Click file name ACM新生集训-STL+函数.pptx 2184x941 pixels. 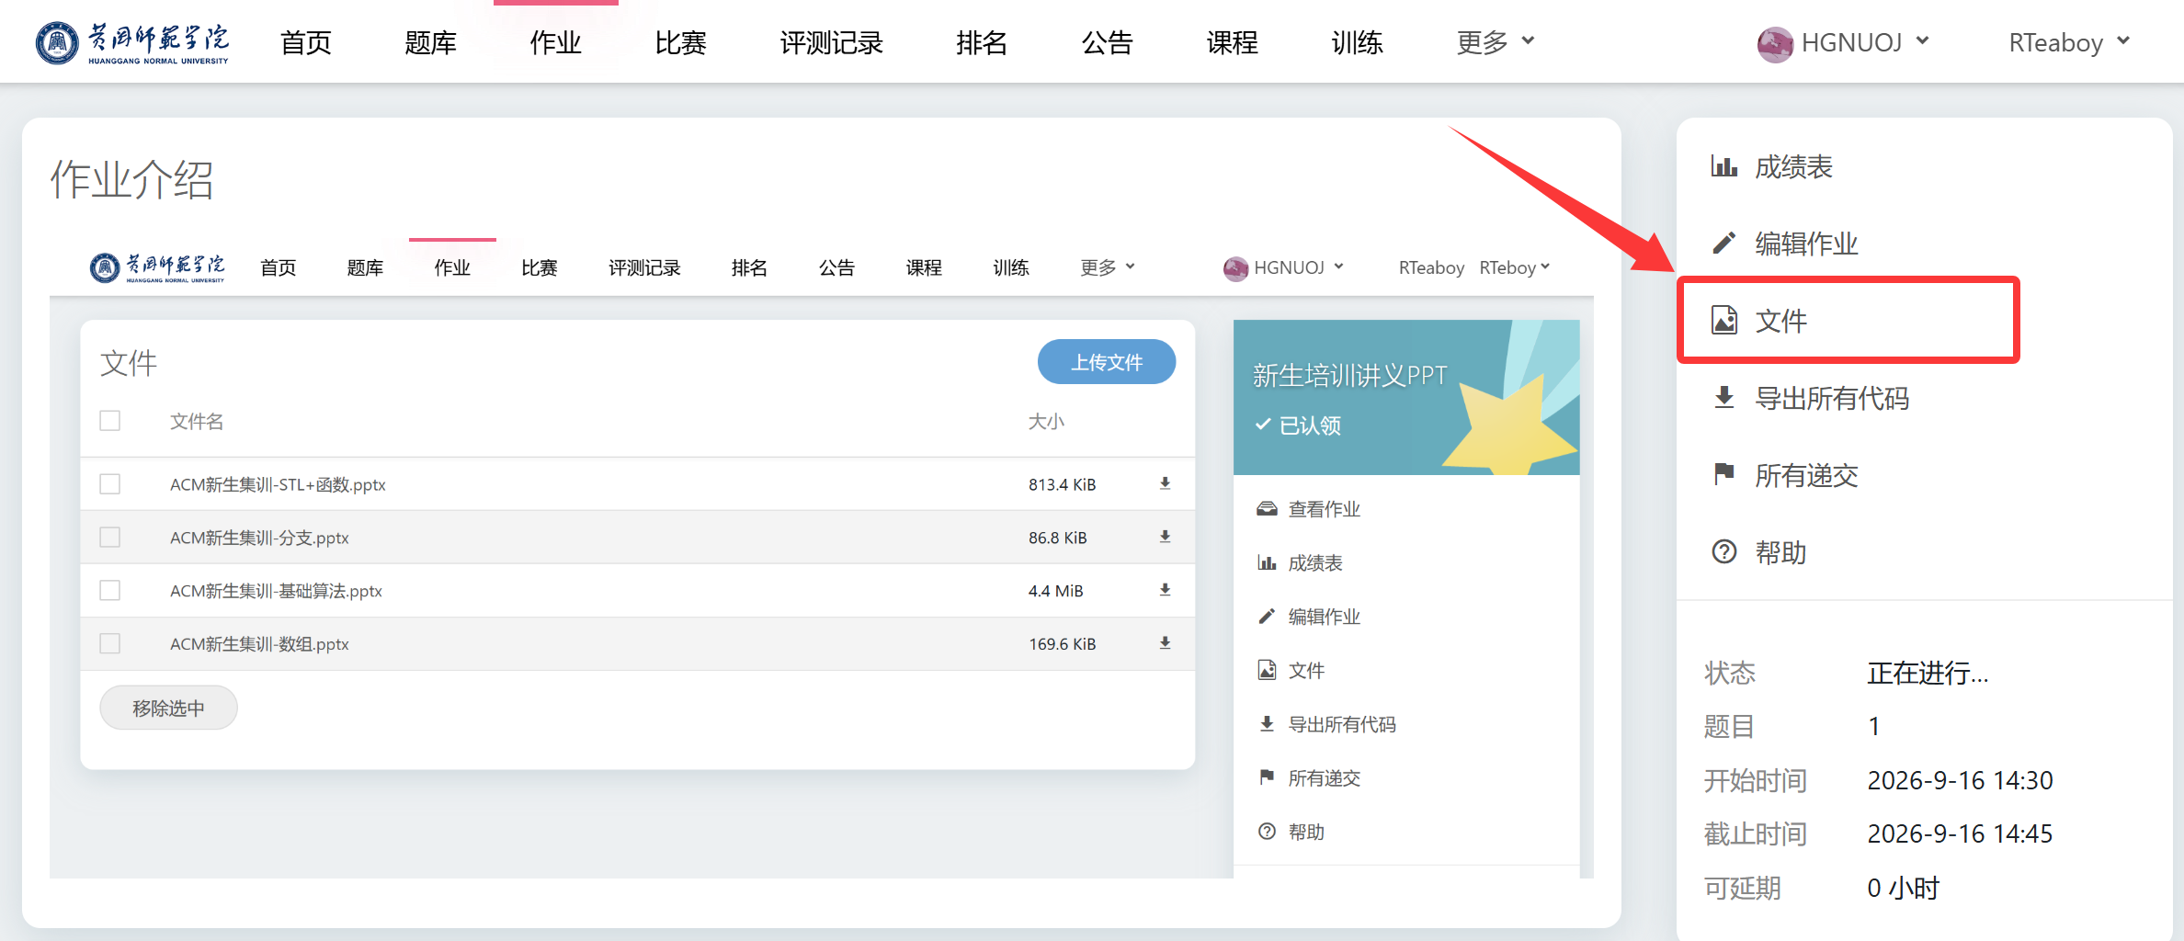278,484
